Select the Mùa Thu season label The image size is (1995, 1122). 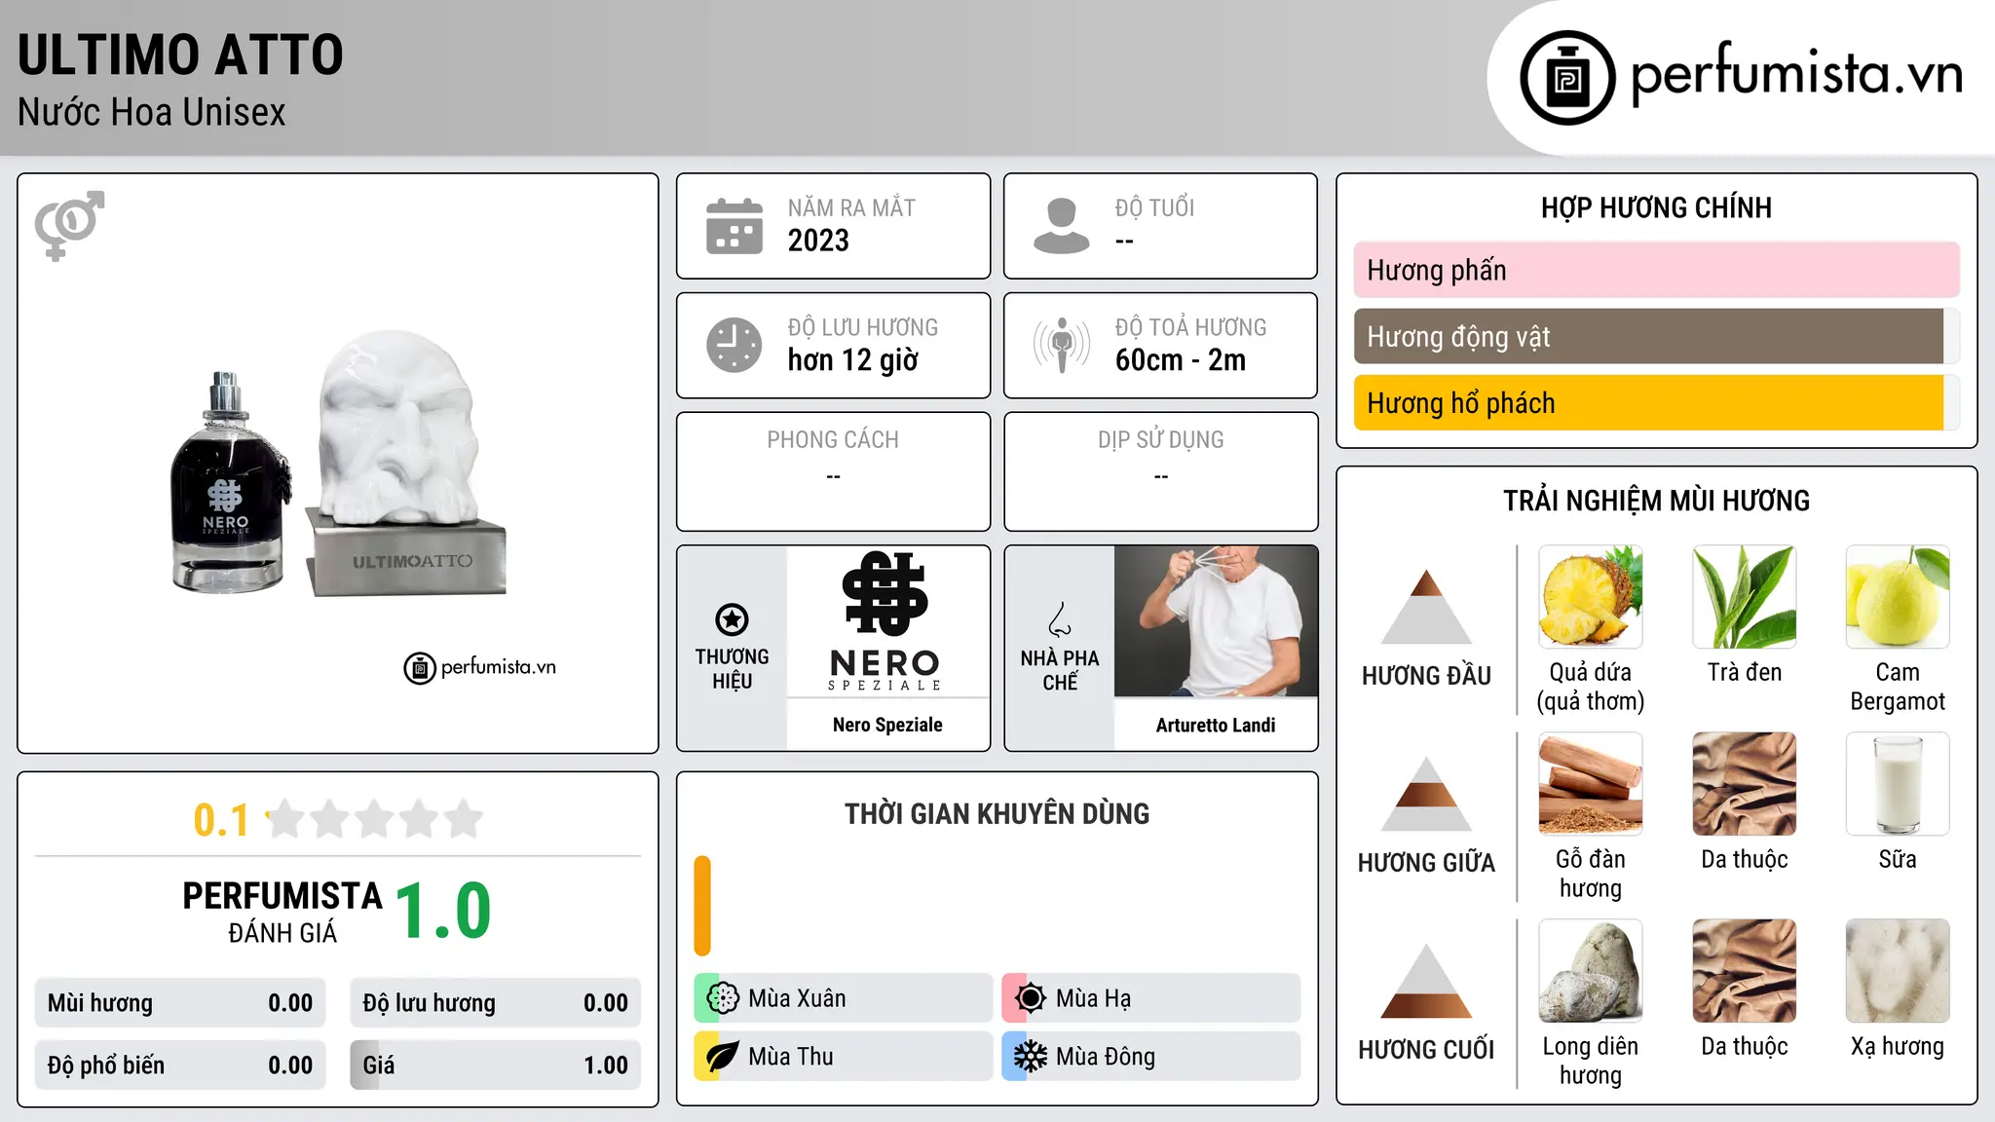791,1057
